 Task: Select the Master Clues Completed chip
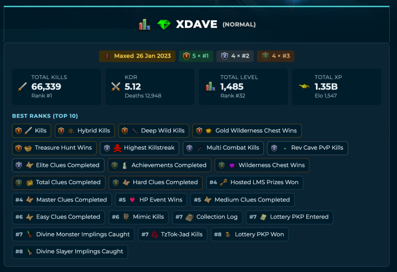pos(62,200)
